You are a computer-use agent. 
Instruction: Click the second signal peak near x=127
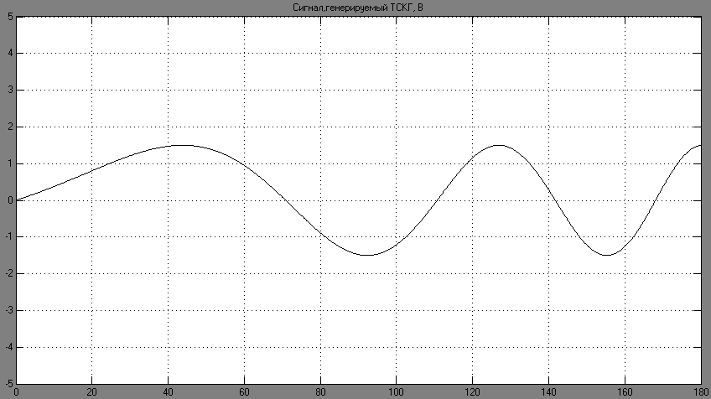click(x=499, y=145)
